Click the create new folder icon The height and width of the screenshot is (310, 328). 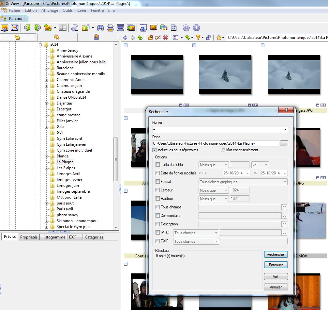pos(150,38)
